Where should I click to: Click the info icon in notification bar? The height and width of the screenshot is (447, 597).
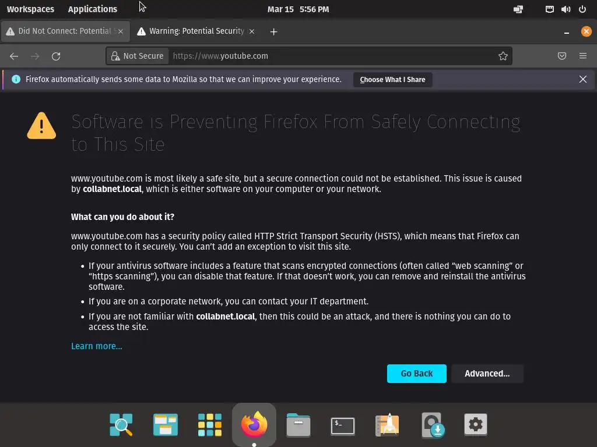click(16, 79)
